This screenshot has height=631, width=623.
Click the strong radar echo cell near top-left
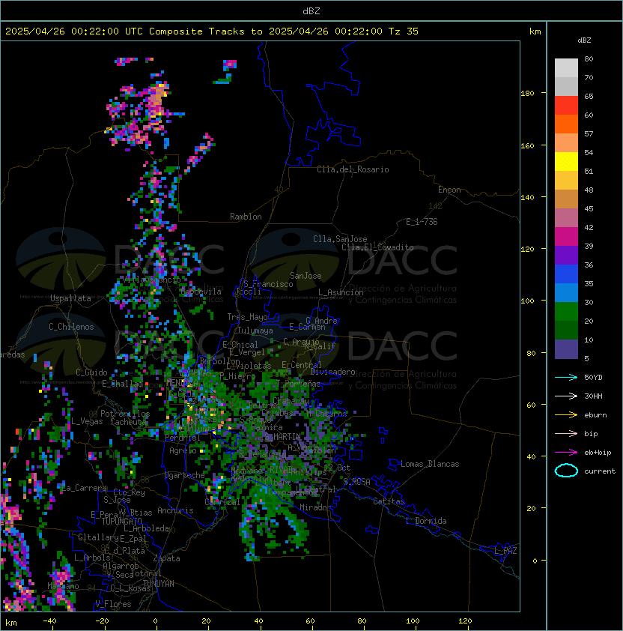point(156,99)
